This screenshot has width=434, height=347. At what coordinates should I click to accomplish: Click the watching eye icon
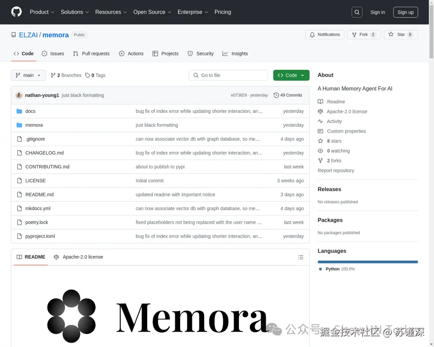pyautogui.click(x=320, y=151)
